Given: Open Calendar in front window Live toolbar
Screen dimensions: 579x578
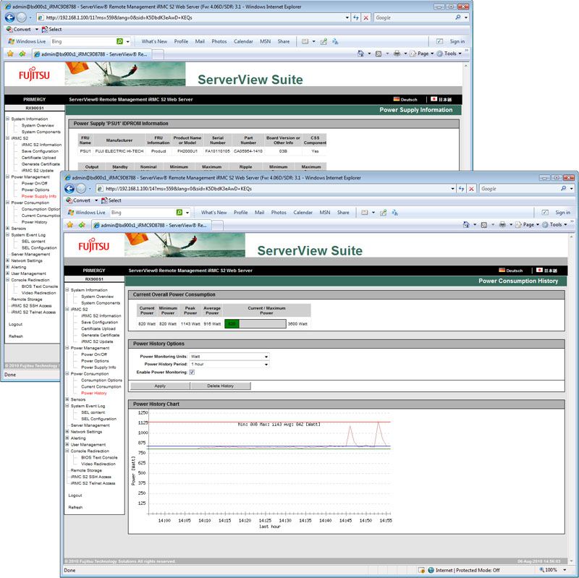Looking at the screenshot, I should [303, 212].
